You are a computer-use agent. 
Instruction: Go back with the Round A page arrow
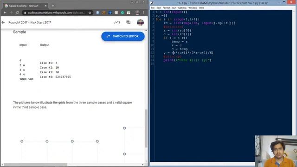3,23
